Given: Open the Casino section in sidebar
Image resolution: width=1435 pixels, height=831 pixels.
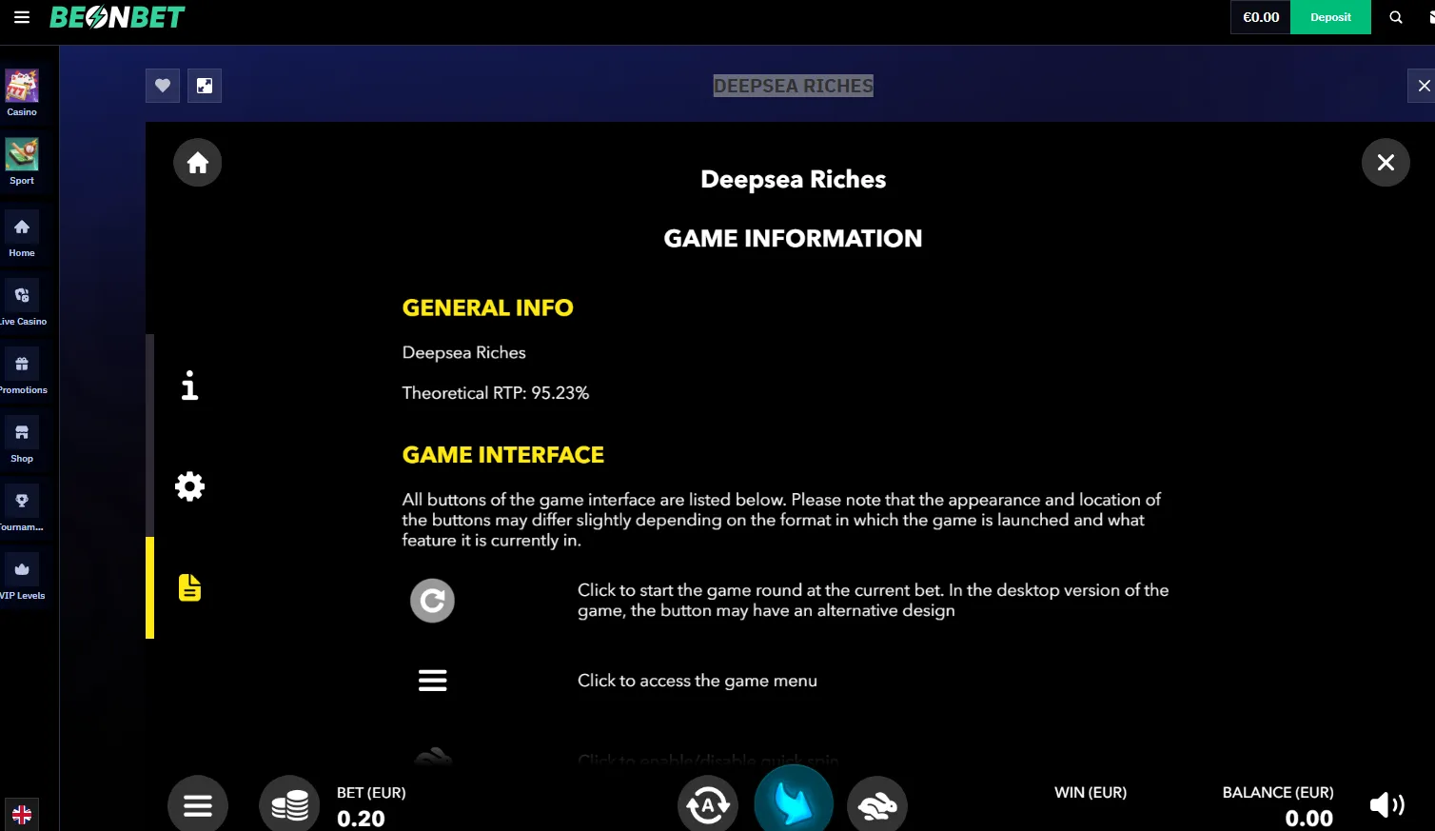Looking at the screenshot, I should (x=22, y=93).
